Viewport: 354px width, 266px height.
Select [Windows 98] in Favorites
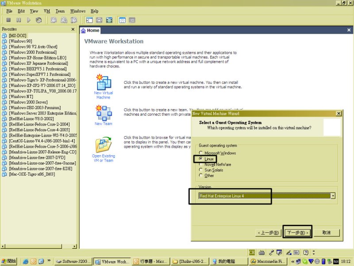click(20, 41)
